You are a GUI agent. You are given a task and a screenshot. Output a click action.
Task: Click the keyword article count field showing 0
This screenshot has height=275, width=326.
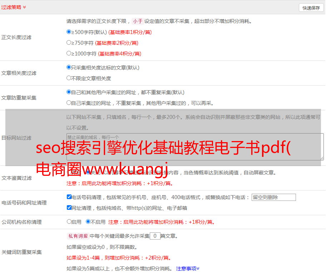[x=155, y=236]
